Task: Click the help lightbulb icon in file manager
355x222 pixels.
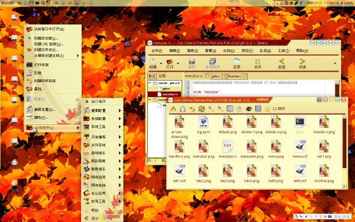Action: (267, 109)
